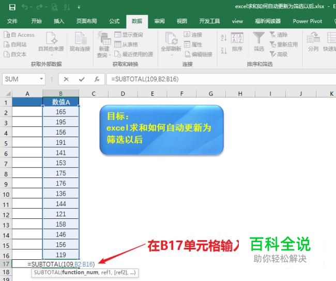Select row 1 header
Screen dimensions: 336x281
pos(6,102)
